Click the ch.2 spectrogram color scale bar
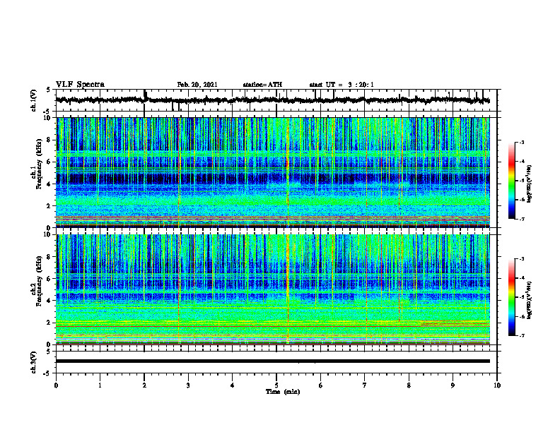 [x=512, y=297]
